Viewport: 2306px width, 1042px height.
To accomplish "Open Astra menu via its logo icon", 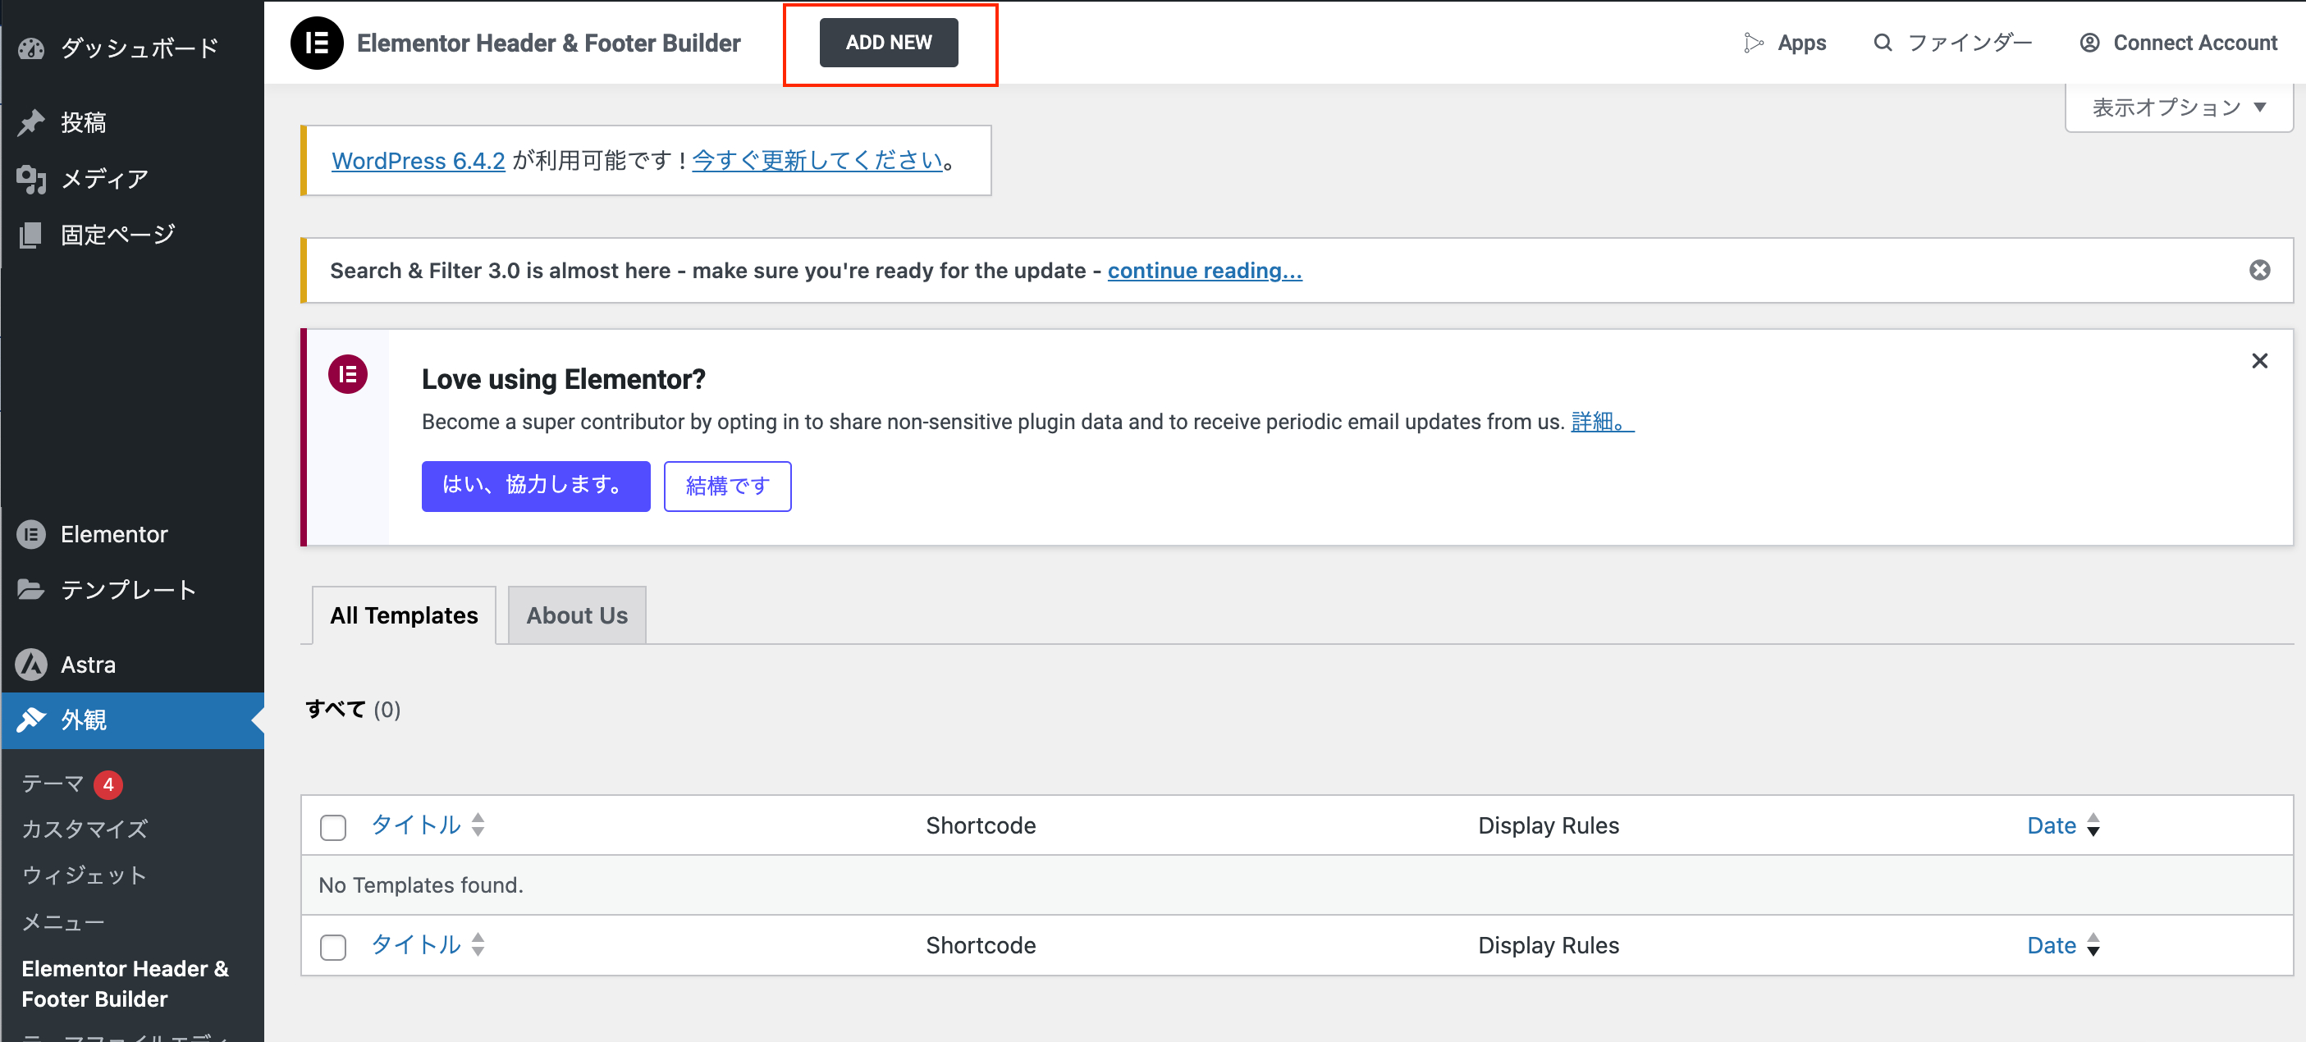I will click(x=31, y=665).
